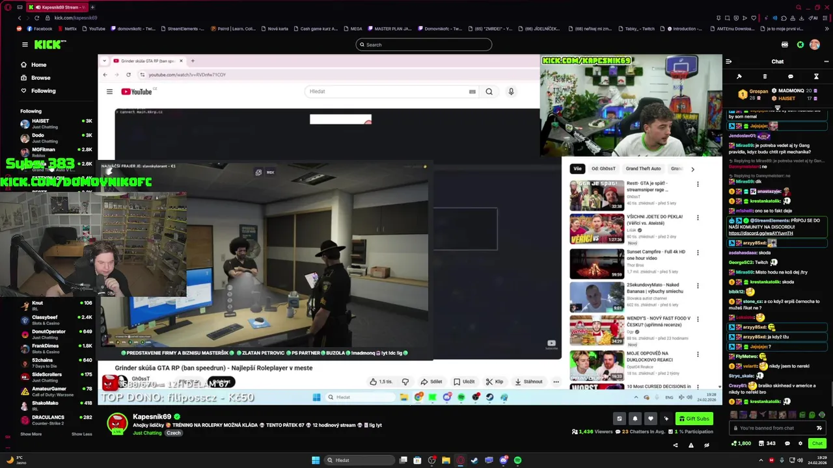Open Spotify from the taskbar
The width and height of the screenshot is (833, 468).
point(517,460)
